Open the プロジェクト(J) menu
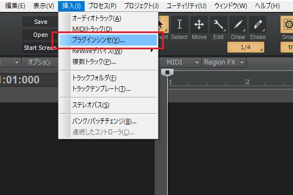Image resolution: width=293 pixels, height=195 pixels. [x=142, y=6]
